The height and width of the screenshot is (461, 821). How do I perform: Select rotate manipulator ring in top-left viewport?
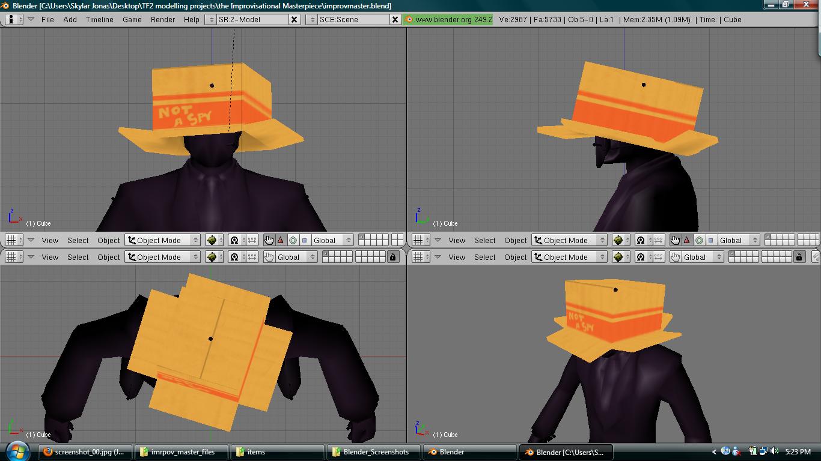[x=293, y=240]
